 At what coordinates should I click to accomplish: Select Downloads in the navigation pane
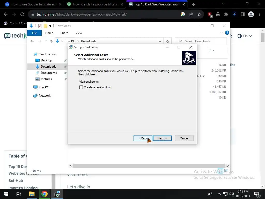(48, 67)
